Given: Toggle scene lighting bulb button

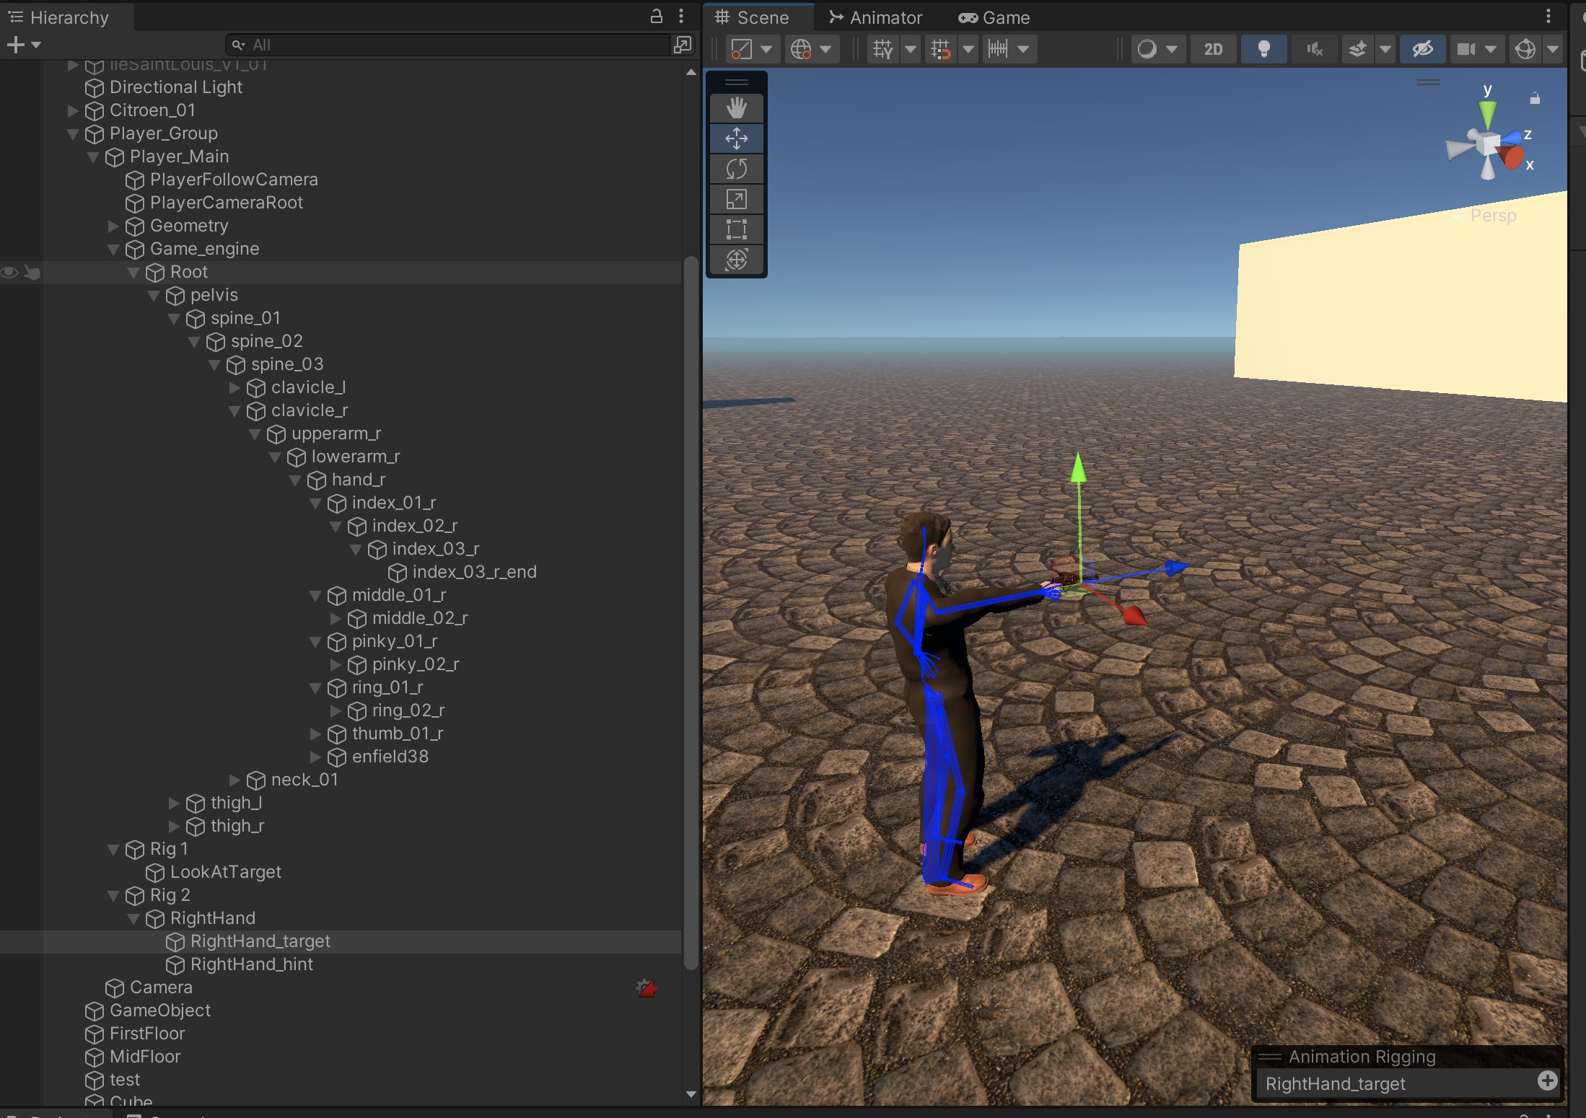Looking at the screenshot, I should [x=1263, y=49].
